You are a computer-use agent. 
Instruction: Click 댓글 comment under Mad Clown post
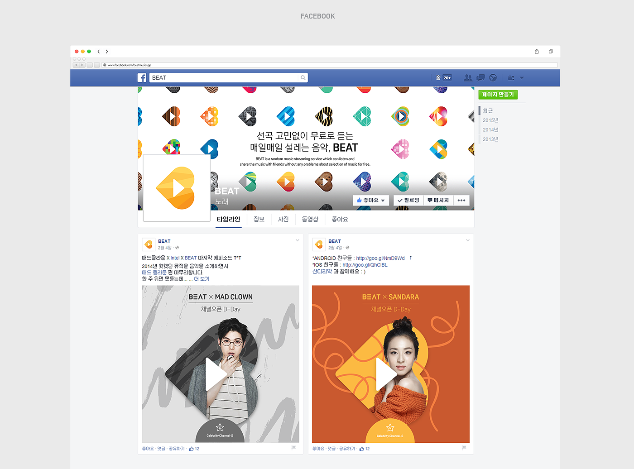(x=161, y=449)
